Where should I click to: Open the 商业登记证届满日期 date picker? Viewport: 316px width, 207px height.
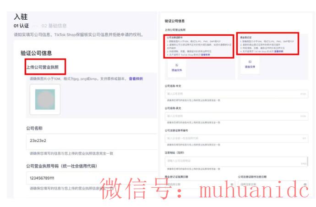(x=197, y=184)
